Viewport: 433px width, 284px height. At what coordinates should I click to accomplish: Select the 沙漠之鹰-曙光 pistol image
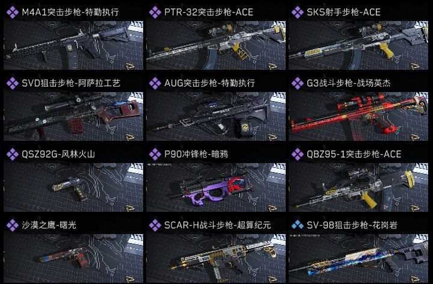[x=73, y=258]
